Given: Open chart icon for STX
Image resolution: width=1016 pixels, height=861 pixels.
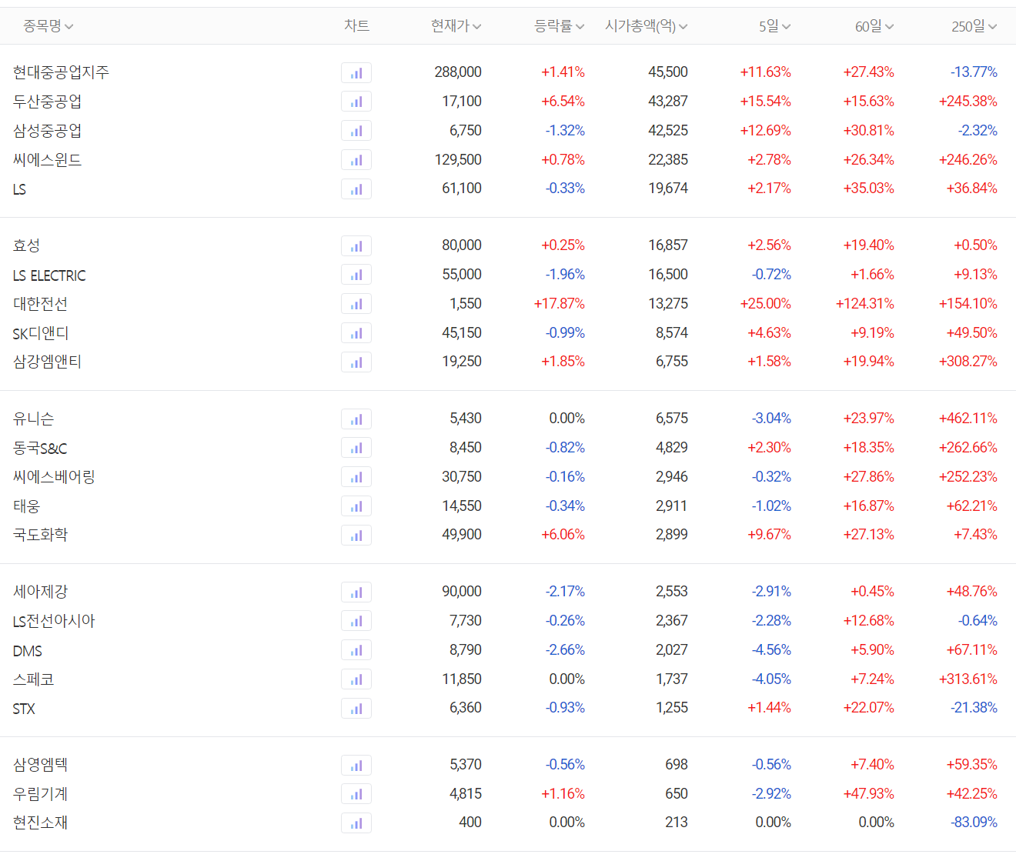Looking at the screenshot, I should pos(356,709).
